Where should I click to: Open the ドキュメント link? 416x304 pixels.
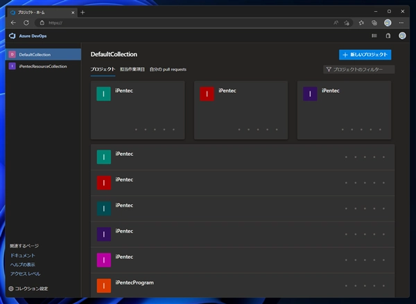pos(23,256)
